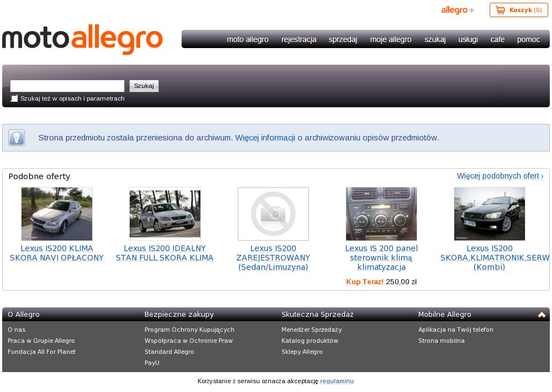Toggle 'Szukaj też w opisach i parametrach' checkbox
The width and height of the screenshot is (552, 392).
14,98
